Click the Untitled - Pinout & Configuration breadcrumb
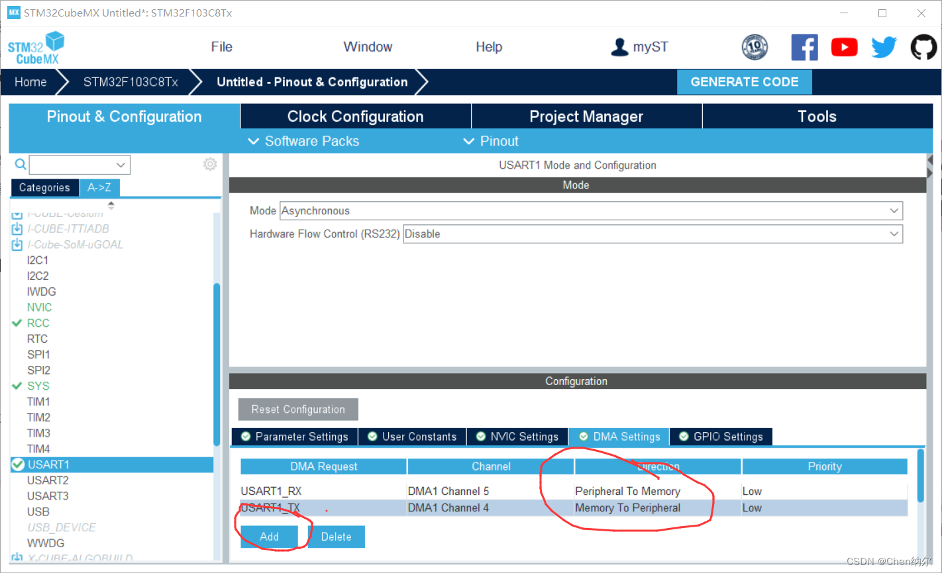Screen dimensions: 942x573 point(312,82)
